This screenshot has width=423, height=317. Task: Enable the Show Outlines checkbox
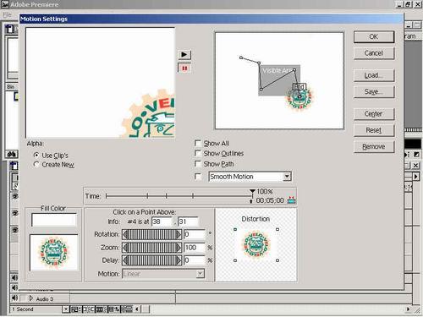click(x=198, y=153)
